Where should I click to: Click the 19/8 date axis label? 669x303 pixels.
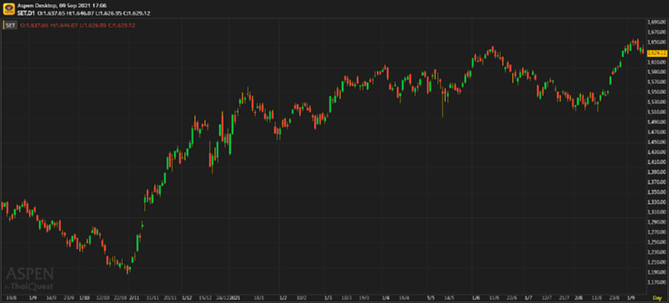click(x=11, y=298)
